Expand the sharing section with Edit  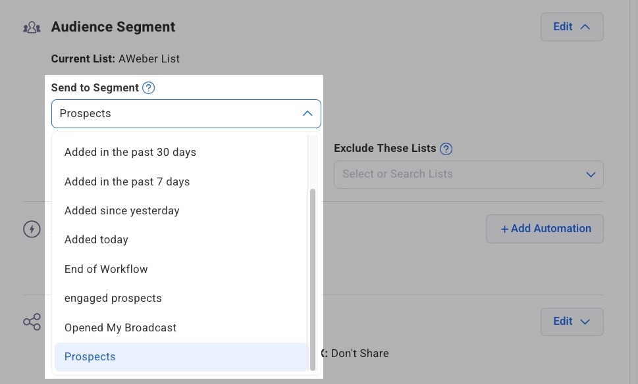(572, 322)
